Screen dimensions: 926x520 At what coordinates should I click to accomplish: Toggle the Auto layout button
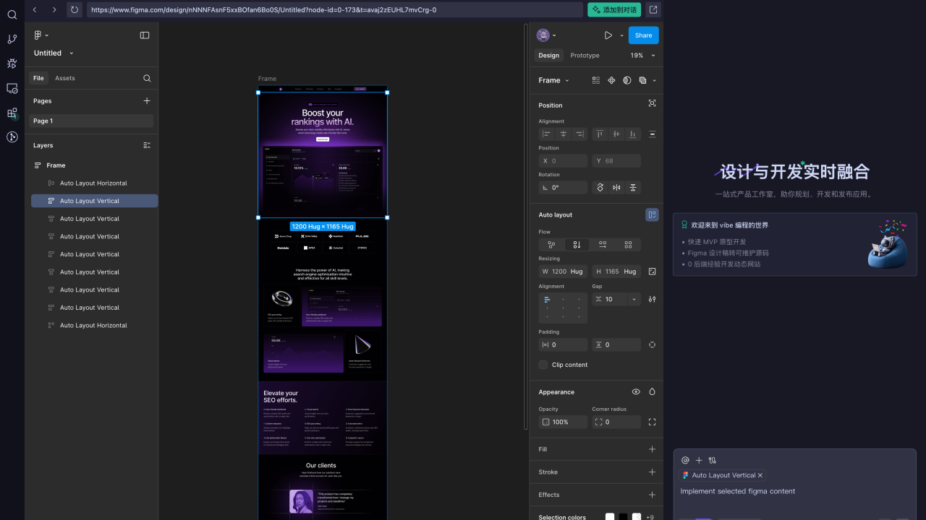coord(652,214)
